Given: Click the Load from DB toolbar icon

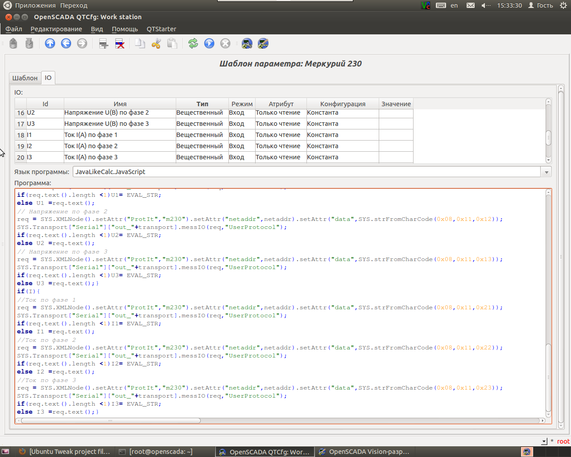Looking at the screenshot, I should (x=13, y=43).
